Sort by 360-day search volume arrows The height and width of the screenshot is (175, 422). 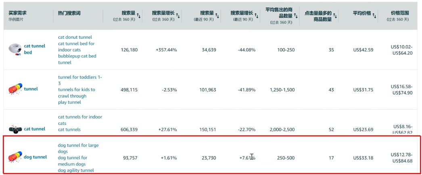139,16
